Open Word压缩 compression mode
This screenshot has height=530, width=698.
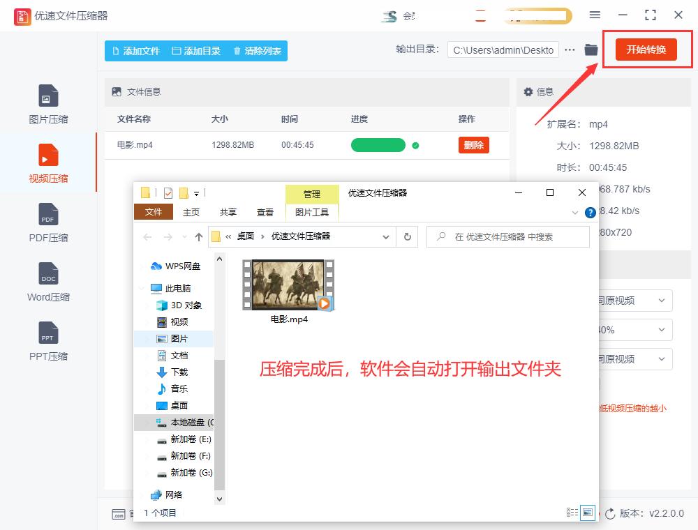(x=47, y=281)
